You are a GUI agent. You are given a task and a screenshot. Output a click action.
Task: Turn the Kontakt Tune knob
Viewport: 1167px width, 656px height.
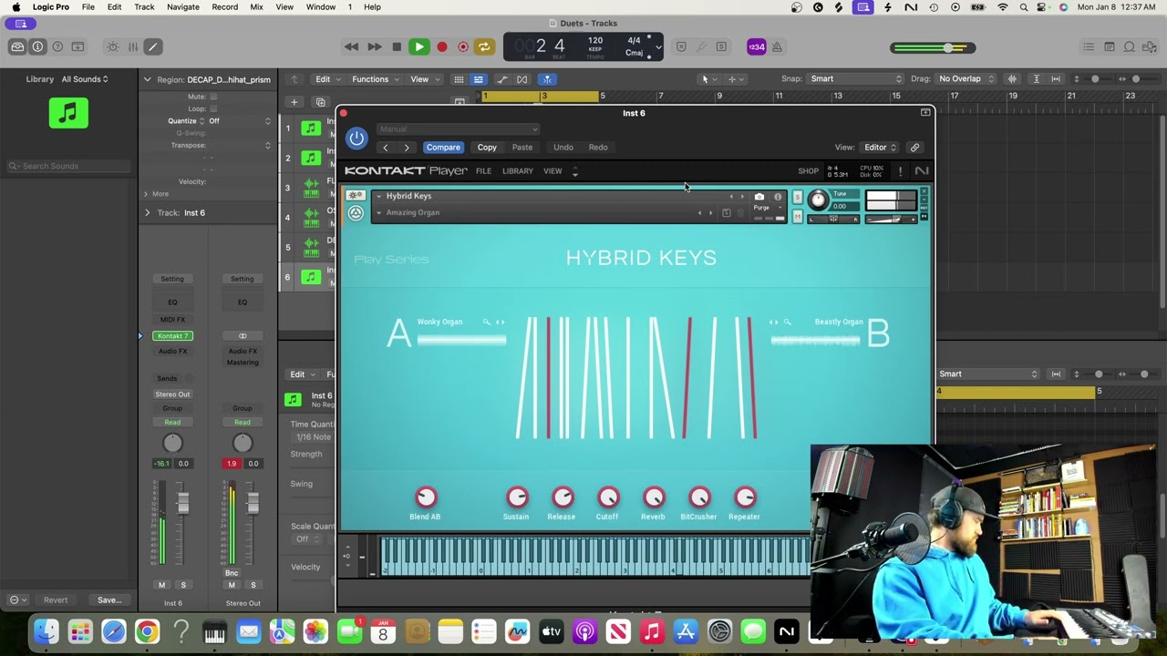point(819,200)
